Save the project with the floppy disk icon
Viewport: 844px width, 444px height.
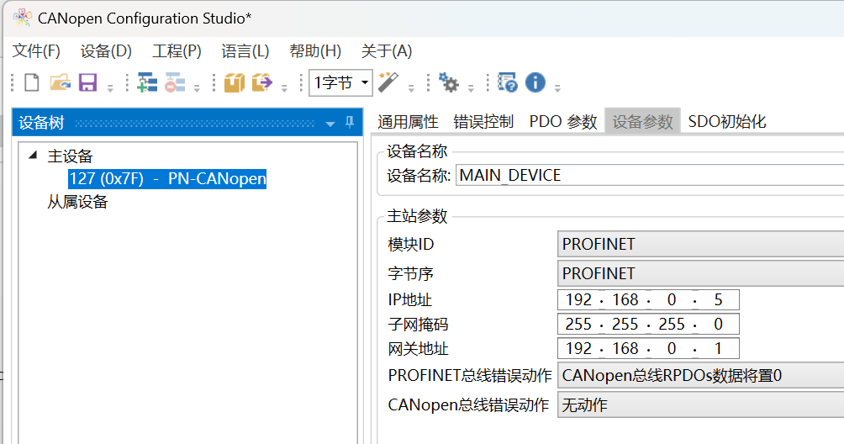click(x=87, y=83)
